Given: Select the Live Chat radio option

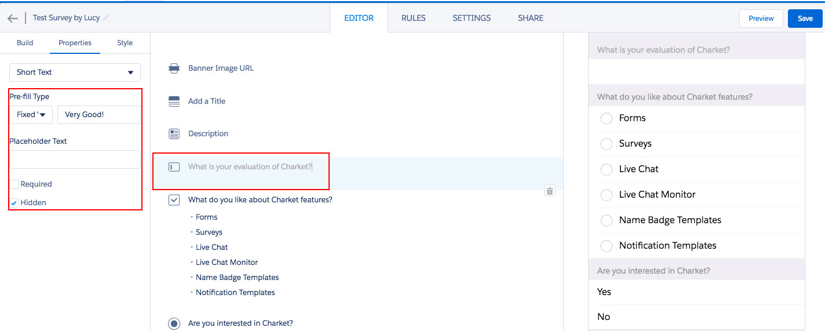Looking at the screenshot, I should [x=607, y=169].
